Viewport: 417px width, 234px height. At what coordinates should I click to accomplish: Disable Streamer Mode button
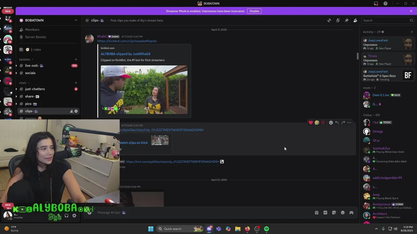pyautogui.click(x=254, y=11)
